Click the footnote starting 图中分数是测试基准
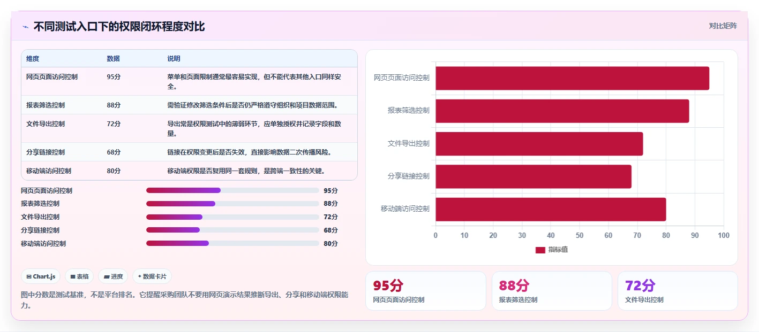This screenshot has width=759, height=332. 184,300
